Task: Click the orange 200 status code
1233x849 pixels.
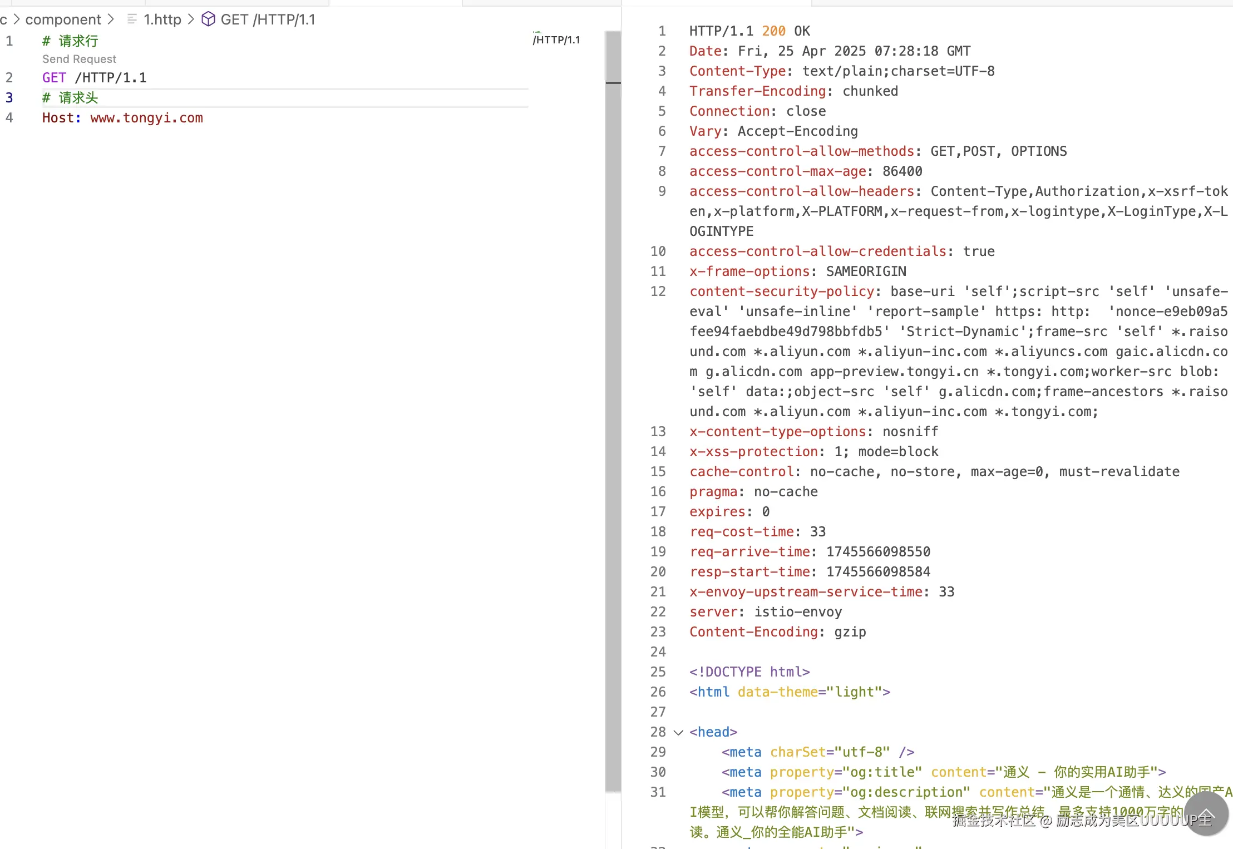Action: click(773, 31)
